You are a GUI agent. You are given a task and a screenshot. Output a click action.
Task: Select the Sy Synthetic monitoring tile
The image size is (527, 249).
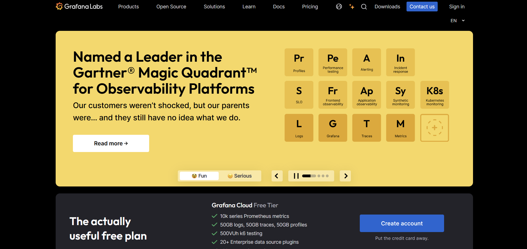[x=400, y=95]
